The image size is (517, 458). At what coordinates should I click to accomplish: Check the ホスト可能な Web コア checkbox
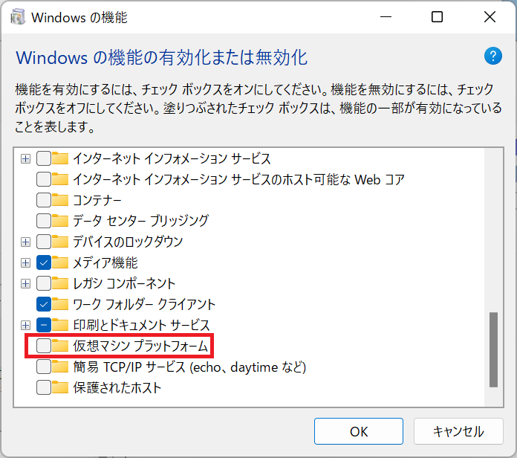(x=44, y=179)
